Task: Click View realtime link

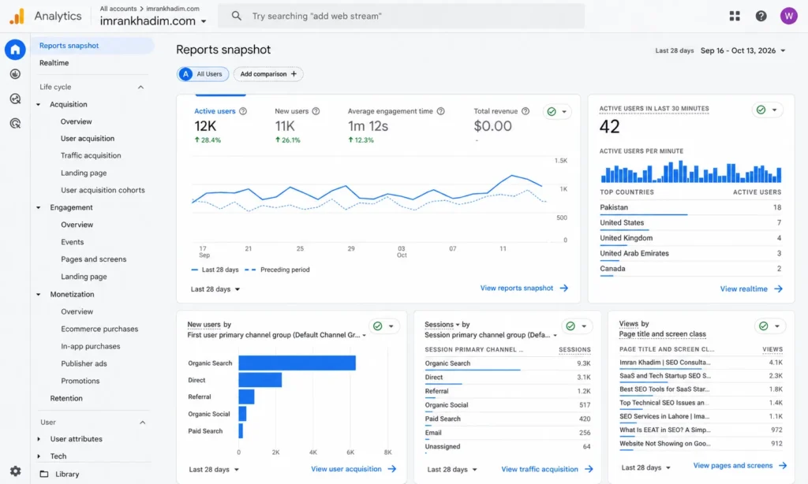Action: (743, 289)
